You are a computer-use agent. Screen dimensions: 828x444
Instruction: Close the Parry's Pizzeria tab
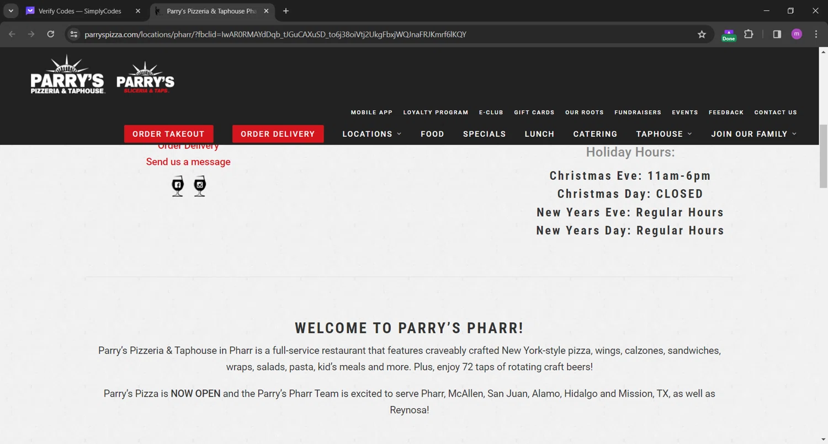point(266,11)
